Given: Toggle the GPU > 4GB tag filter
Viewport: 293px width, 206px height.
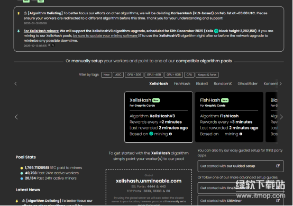Looking at the screenshot, I should coord(154,74).
